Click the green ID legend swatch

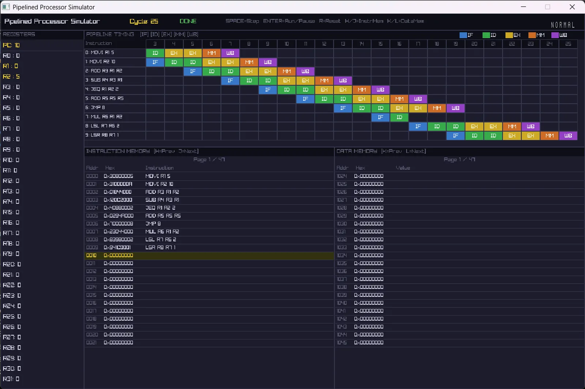[486, 35]
